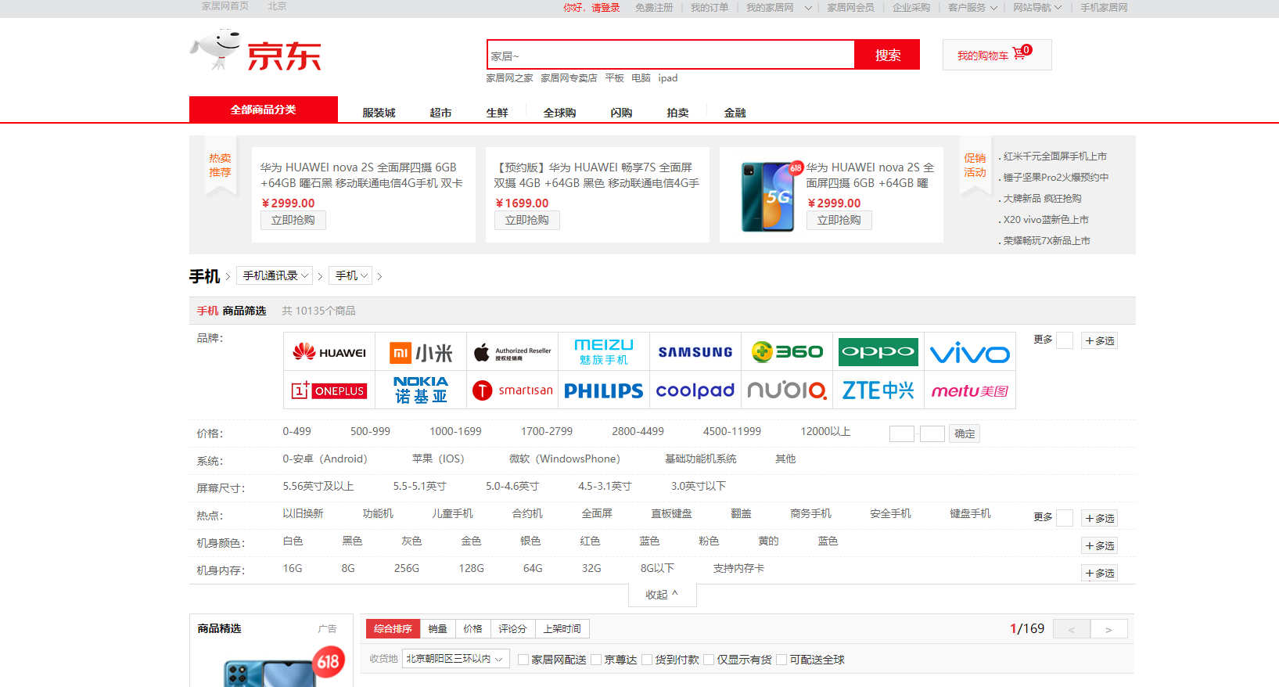Filter by Apple Authorized Reseller logo
This screenshot has width=1279, height=687.
pyautogui.click(x=512, y=352)
